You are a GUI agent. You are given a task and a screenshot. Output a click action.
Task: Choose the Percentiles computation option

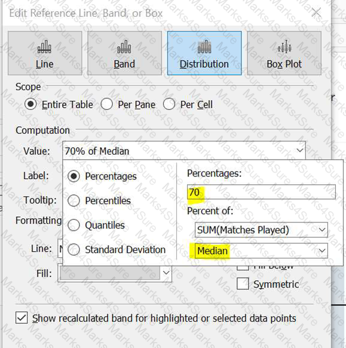[x=74, y=201]
